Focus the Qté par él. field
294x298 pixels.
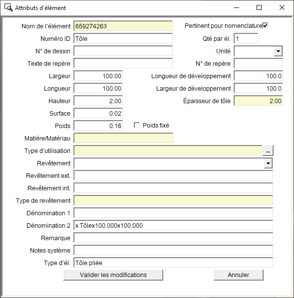pos(246,38)
